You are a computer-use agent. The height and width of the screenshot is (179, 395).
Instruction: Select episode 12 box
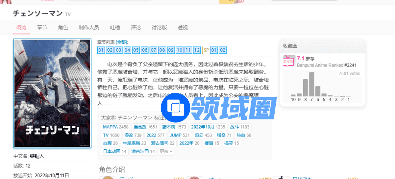[x=197, y=50]
